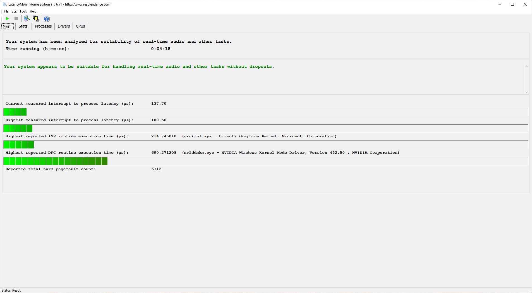The width and height of the screenshot is (532, 293).
Task: Click the highest latency value 180,50
Action: click(159, 120)
